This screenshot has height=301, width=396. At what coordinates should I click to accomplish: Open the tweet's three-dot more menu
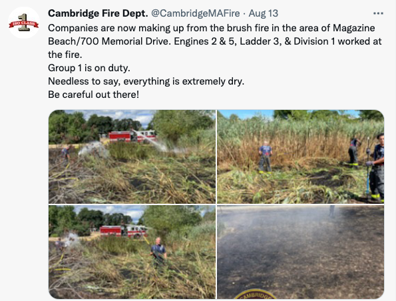click(x=378, y=13)
